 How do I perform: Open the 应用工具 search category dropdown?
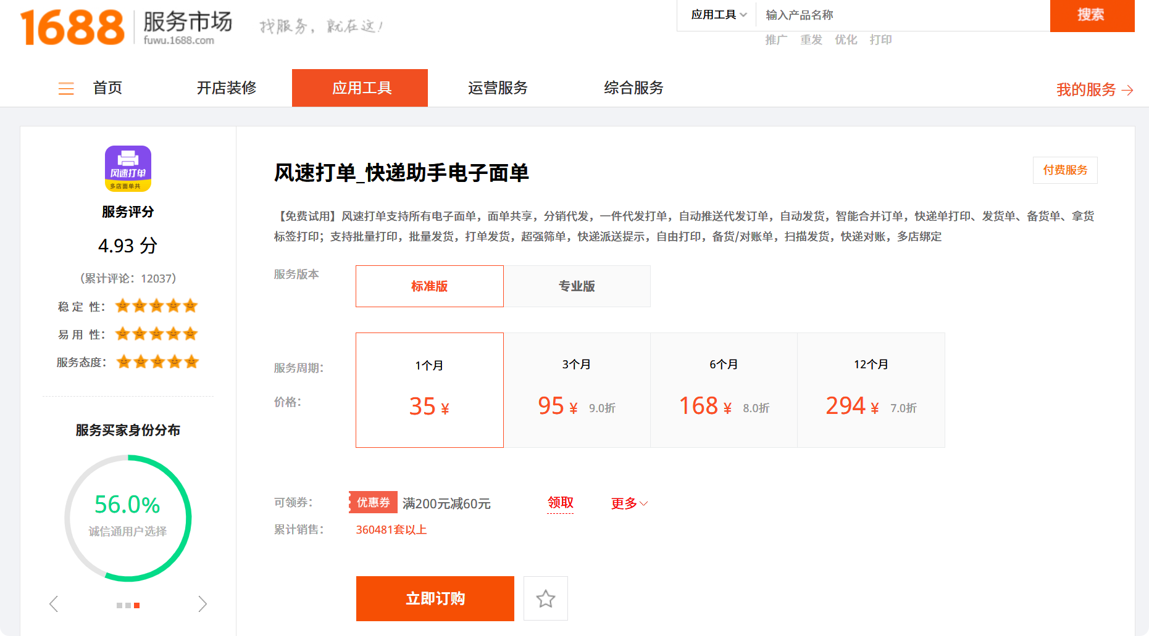coord(719,15)
